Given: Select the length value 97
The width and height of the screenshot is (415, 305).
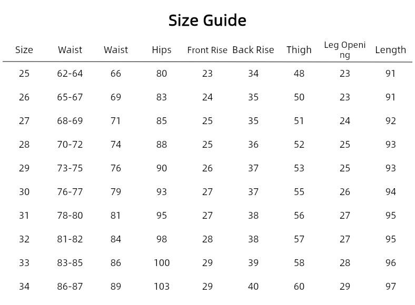Looking at the screenshot, I should pos(391,287).
